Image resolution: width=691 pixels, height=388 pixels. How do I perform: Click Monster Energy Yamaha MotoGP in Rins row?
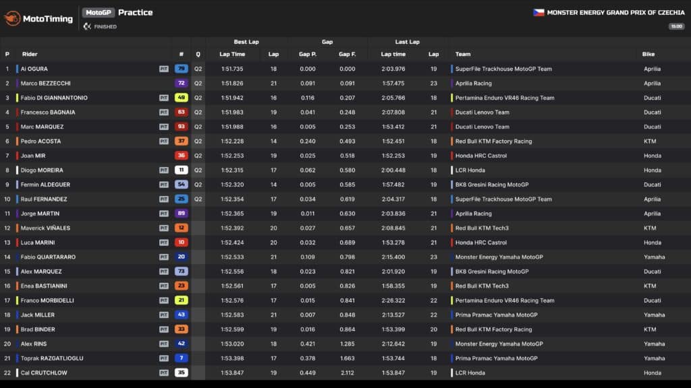tap(499, 344)
